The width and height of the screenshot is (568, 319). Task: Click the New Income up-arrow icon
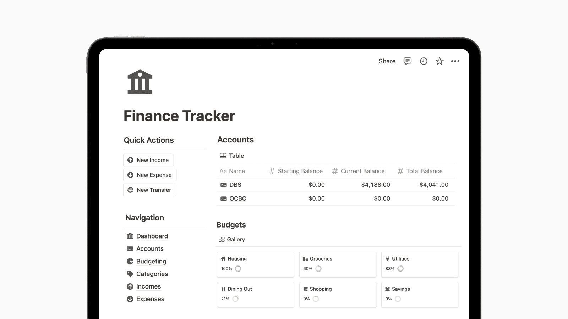(x=130, y=160)
